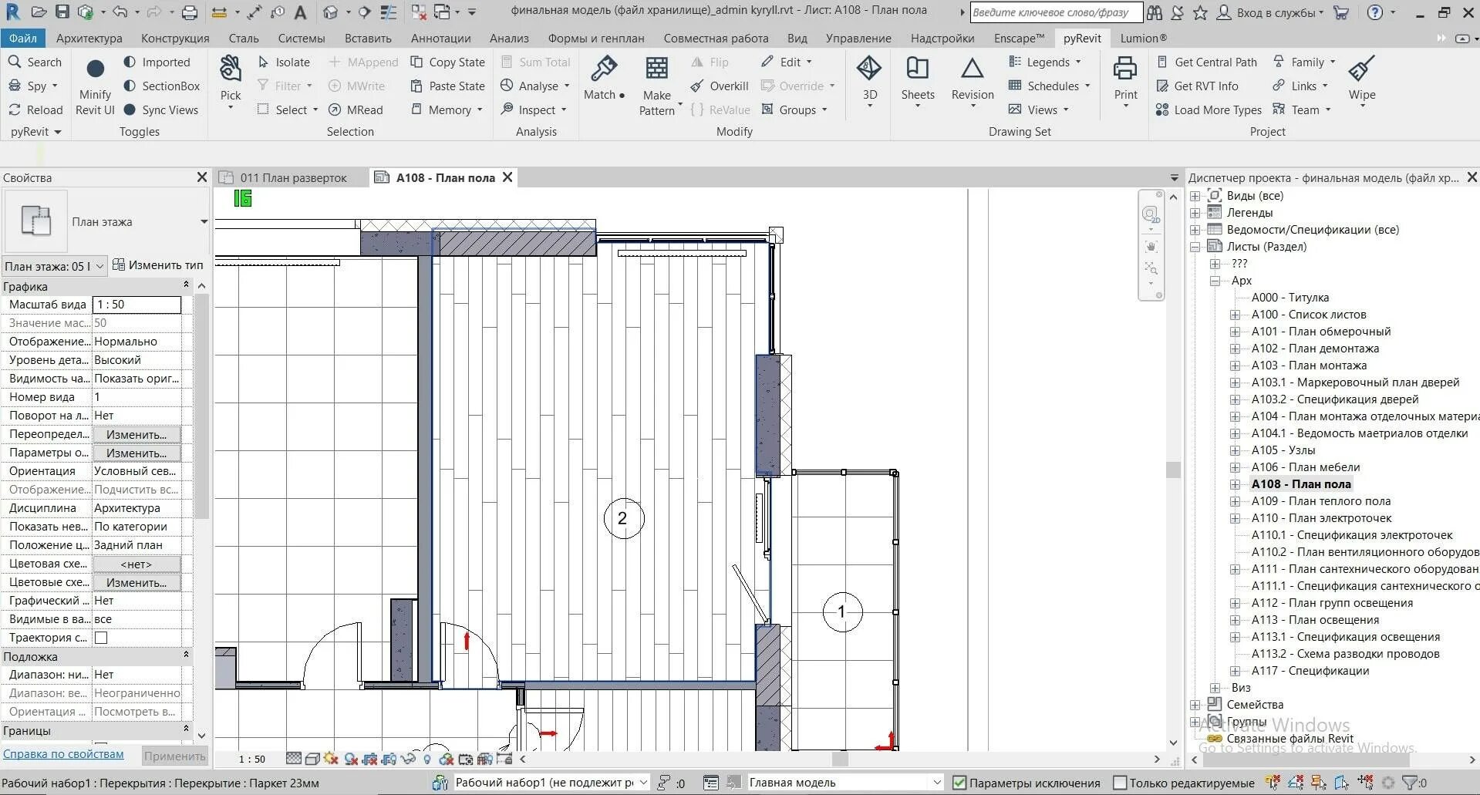Open the Select dropdown
This screenshot has width=1480, height=795.
[x=288, y=109]
